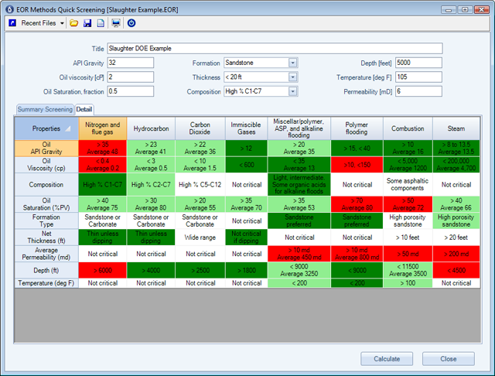Viewport: 495px width, 376px height.
Task: Click the new document icon
Action: [101, 23]
